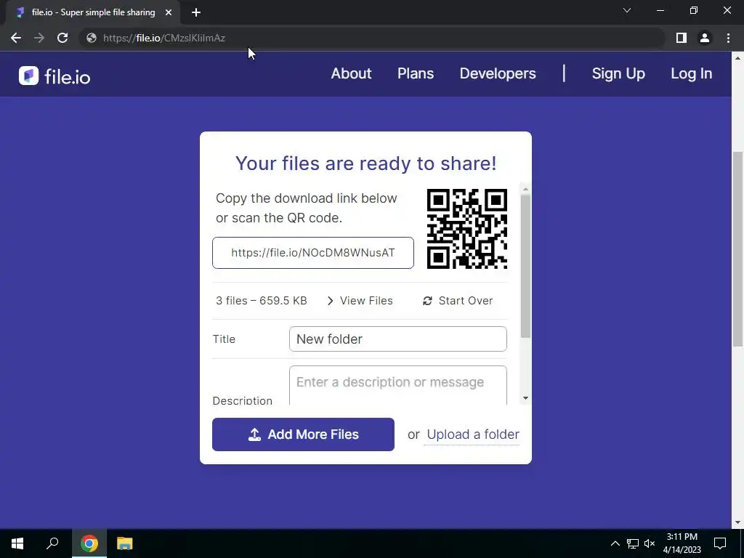Click the muted volume tray icon
744x558 pixels.
tap(650, 543)
